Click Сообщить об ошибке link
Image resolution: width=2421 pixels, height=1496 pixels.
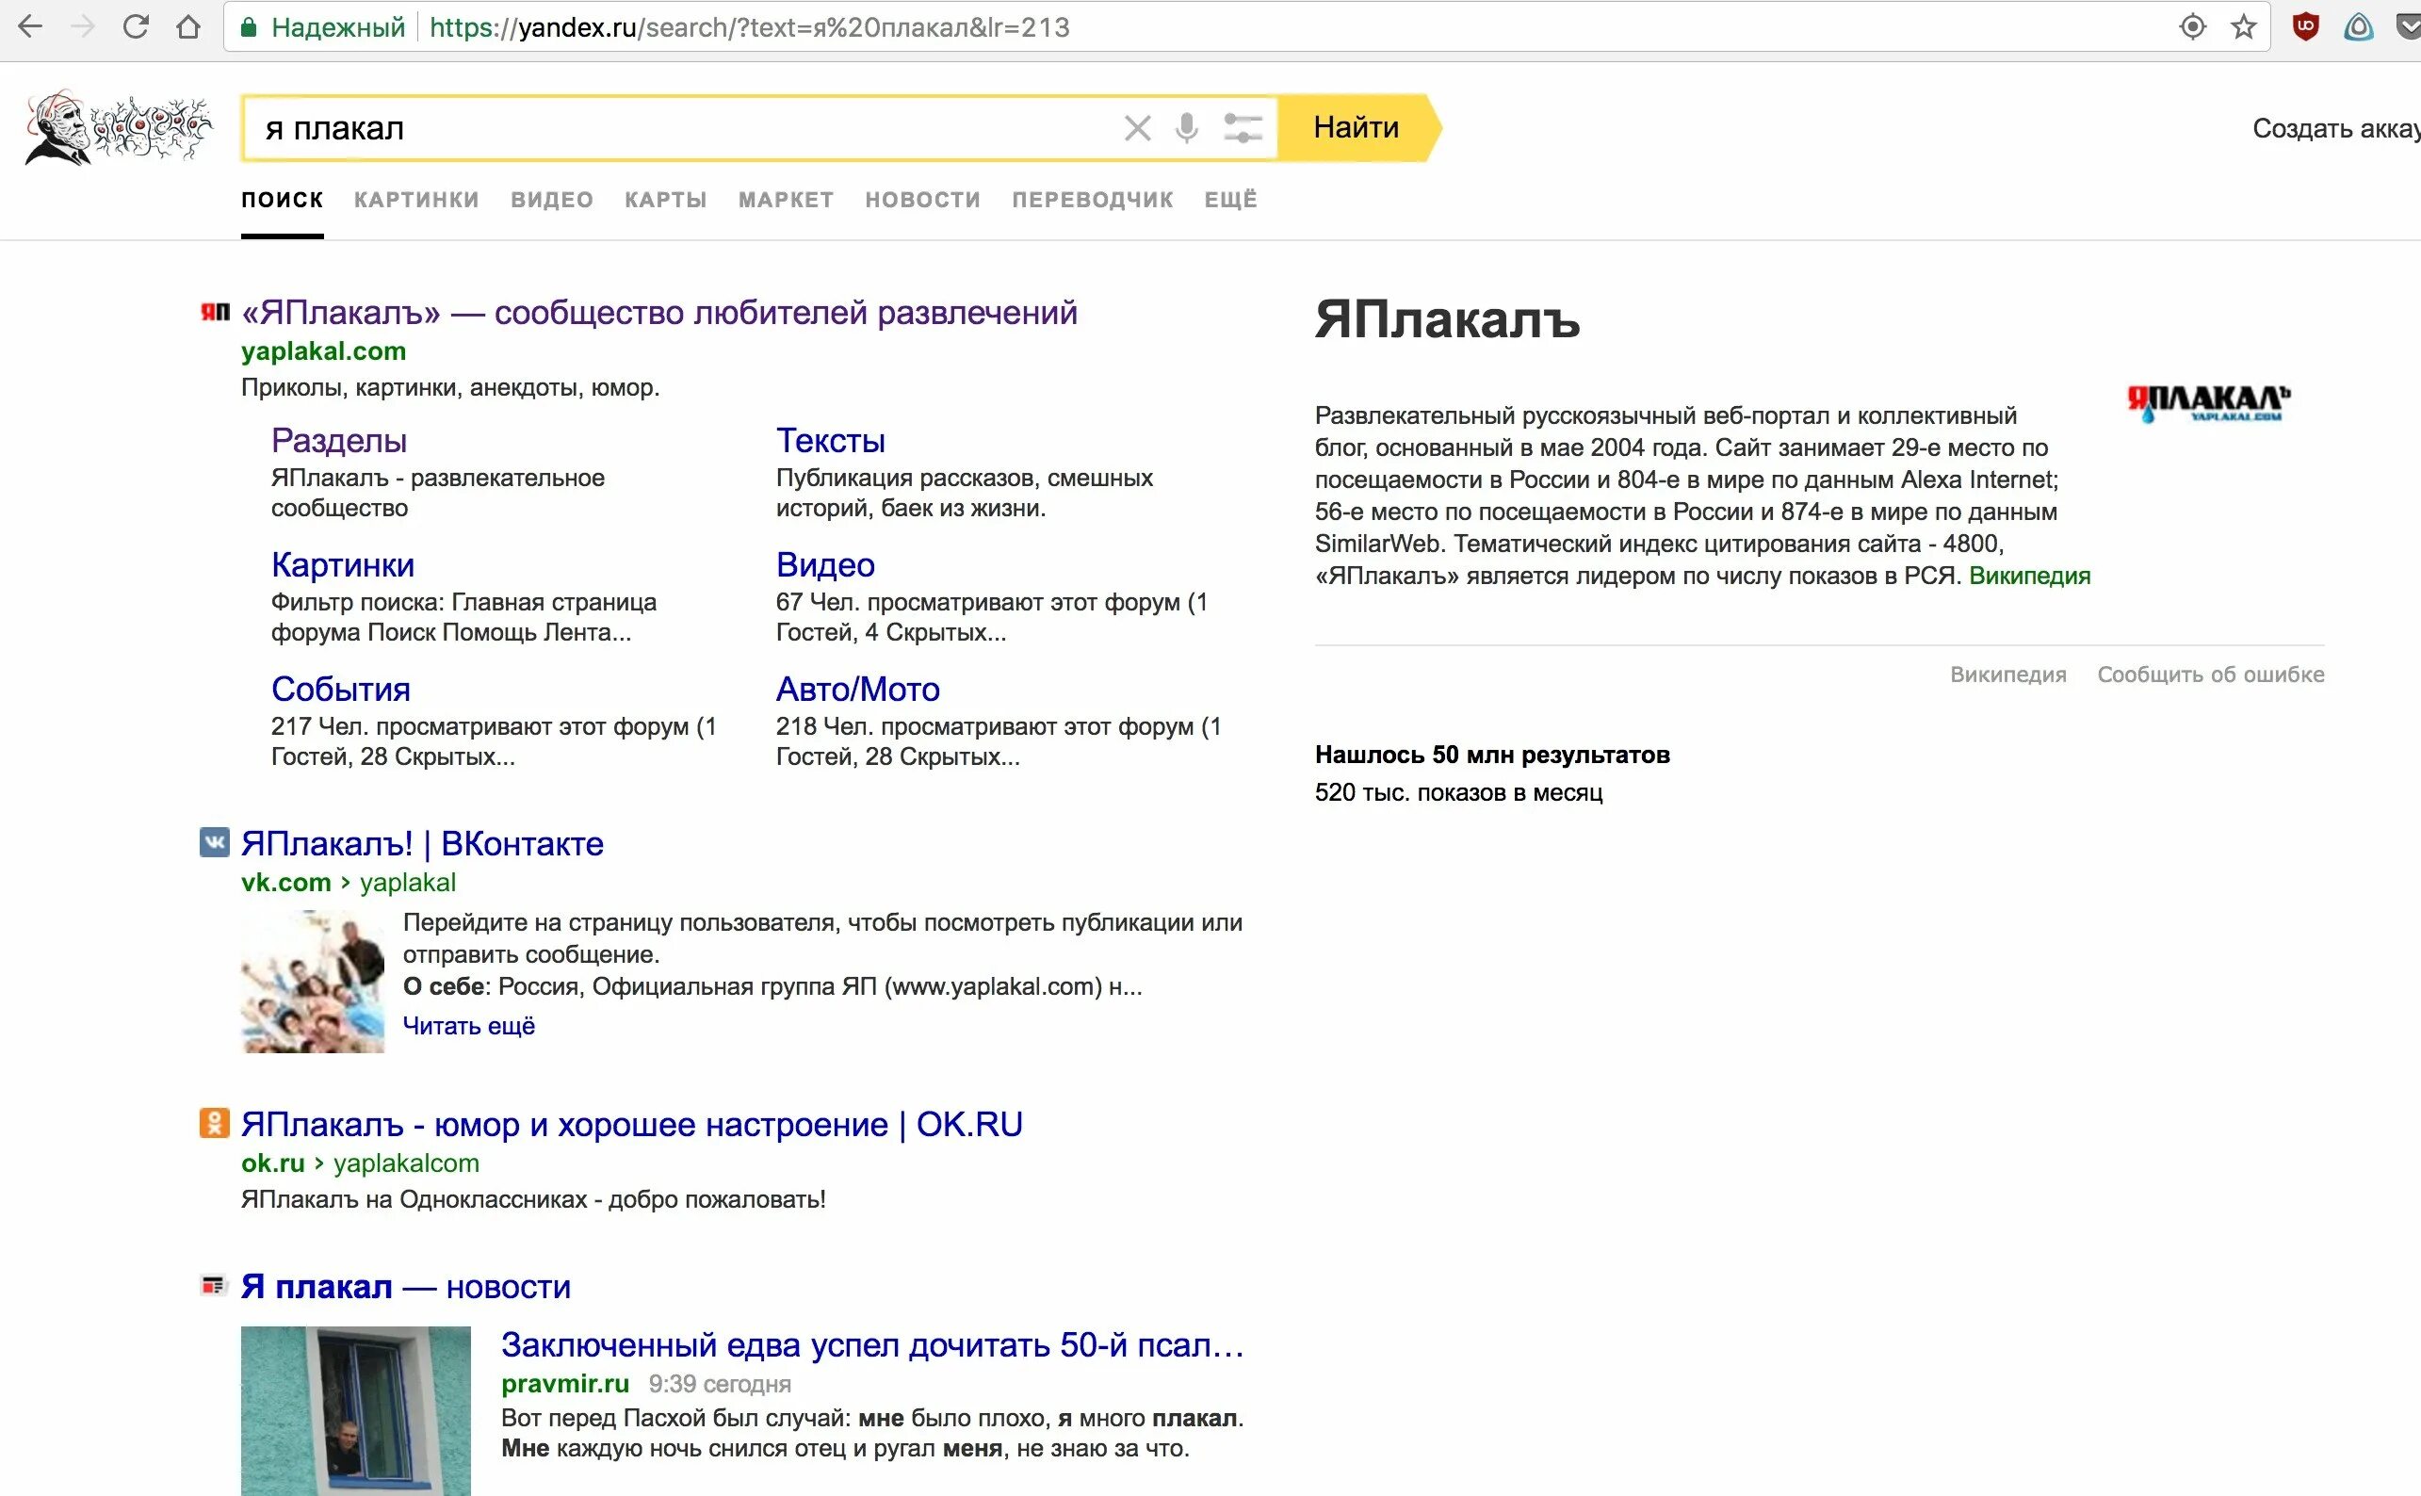pyautogui.click(x=2210, y=675)
